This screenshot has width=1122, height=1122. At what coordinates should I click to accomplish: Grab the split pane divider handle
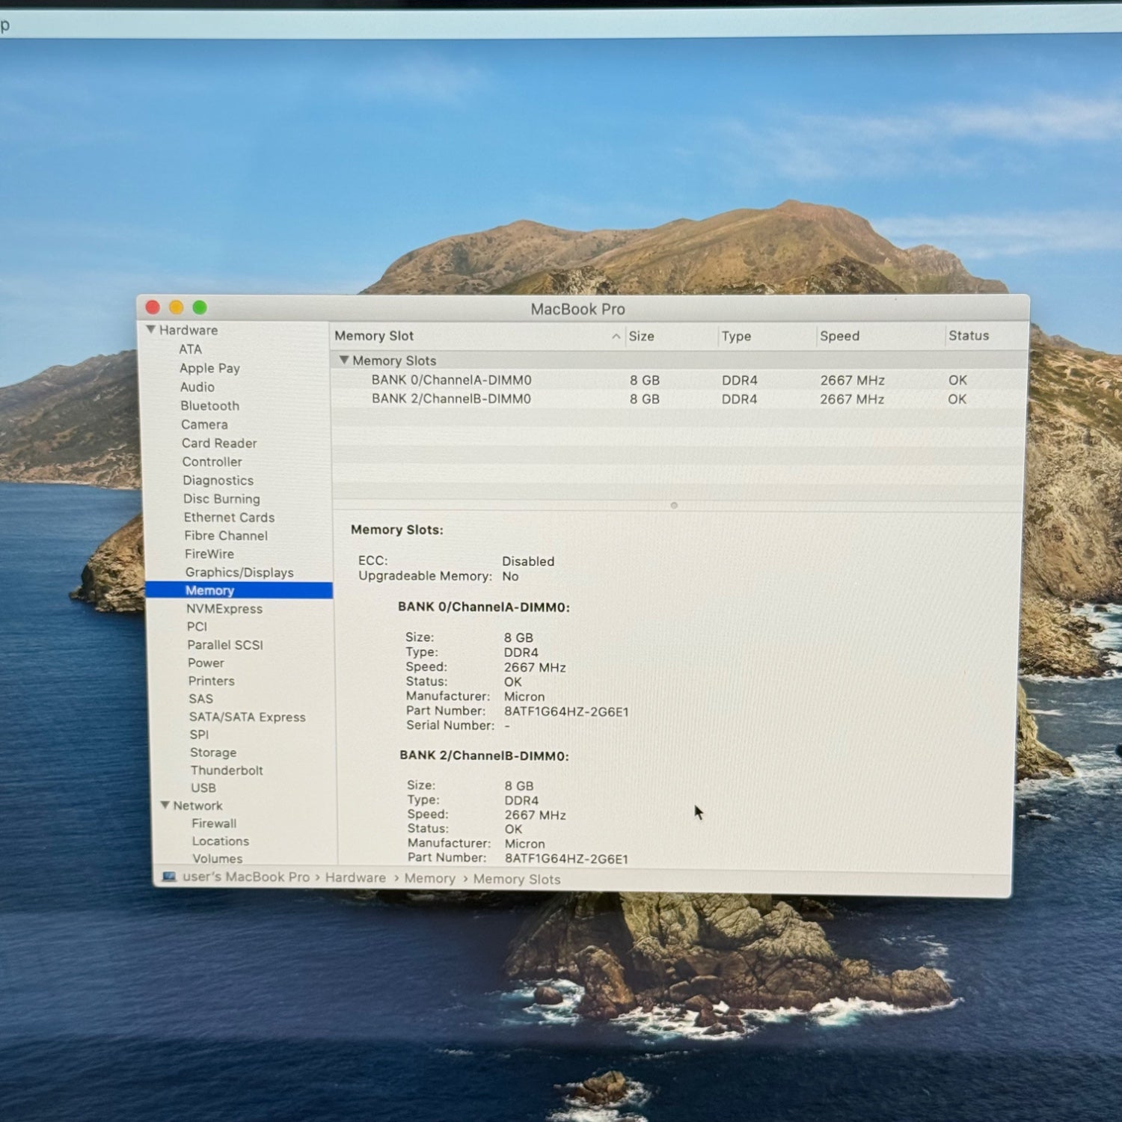click(674, 506)
